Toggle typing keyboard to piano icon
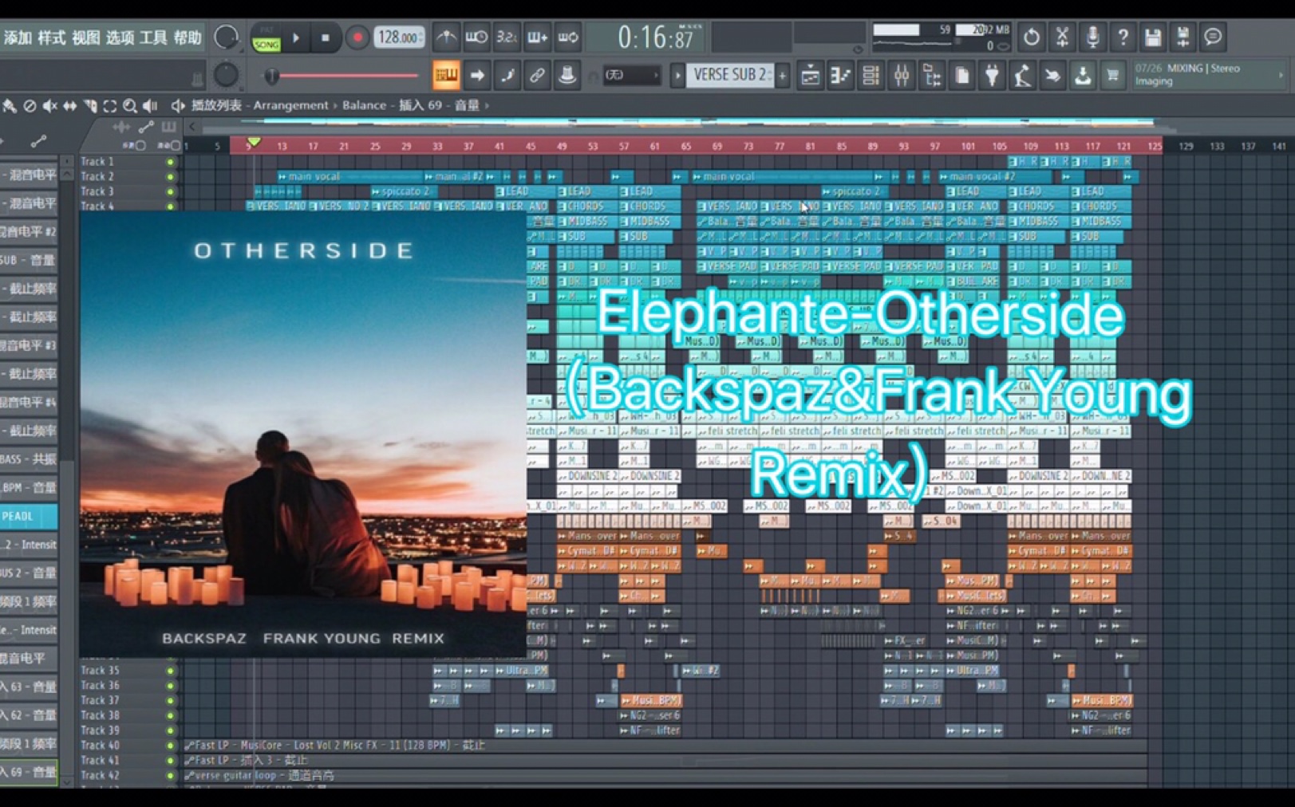The width and height of the screenshot is (1295, 807). click(446, 76)
